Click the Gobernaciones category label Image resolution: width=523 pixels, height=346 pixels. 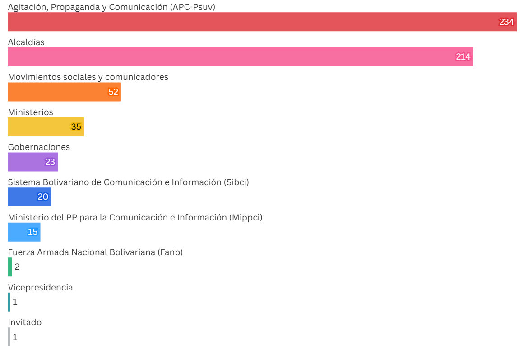pos(39,147)
